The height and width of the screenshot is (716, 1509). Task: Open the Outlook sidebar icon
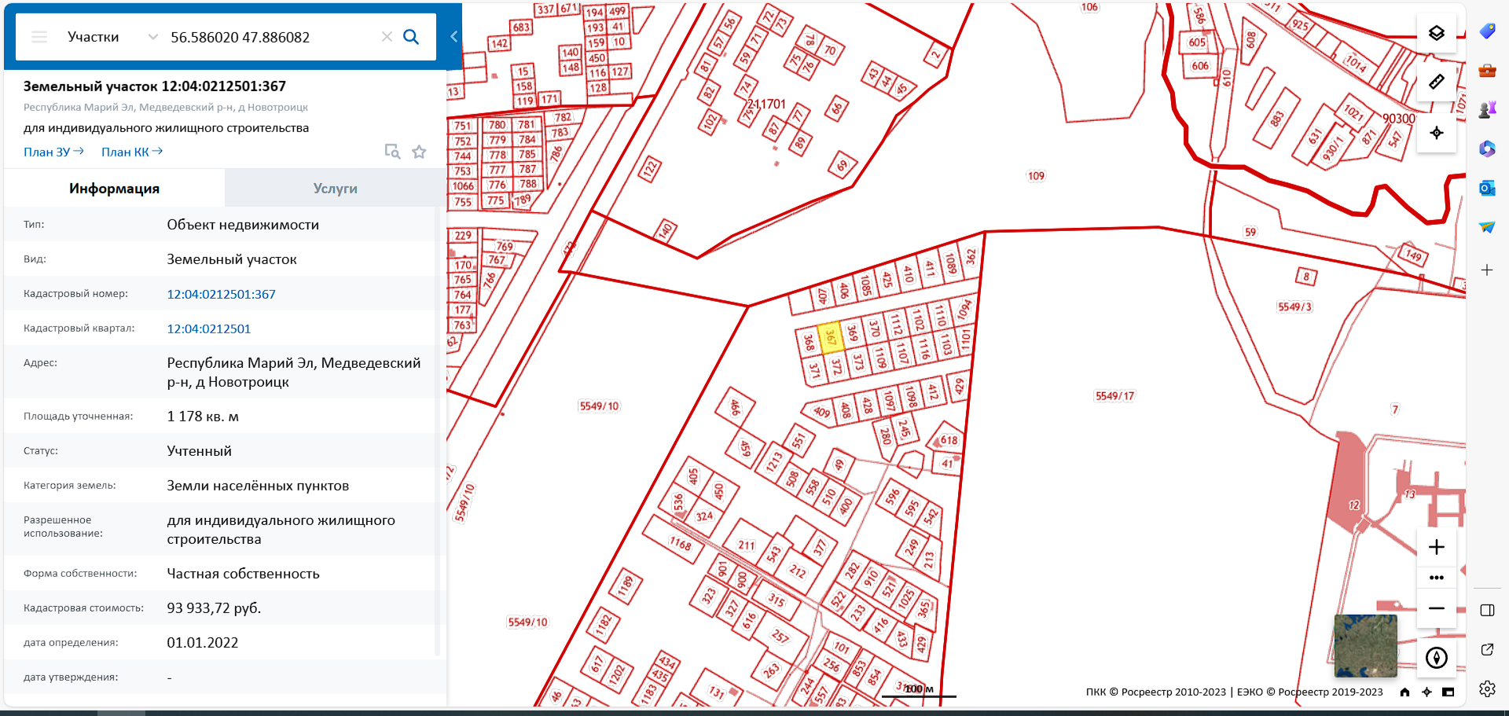1487,189
